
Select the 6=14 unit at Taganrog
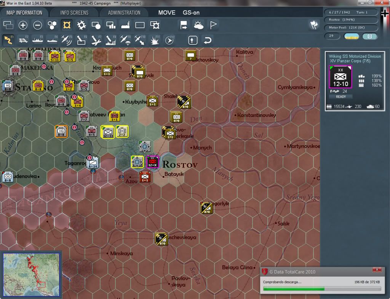click(x=93, y=163)
